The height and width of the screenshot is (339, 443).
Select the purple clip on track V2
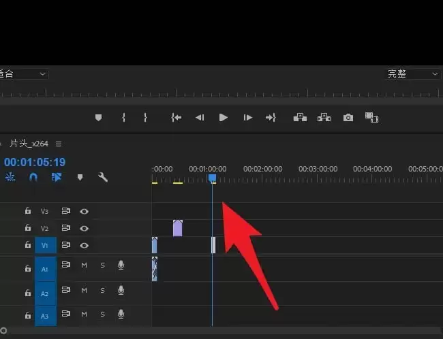pyautogui.click(x=177, y=228)
